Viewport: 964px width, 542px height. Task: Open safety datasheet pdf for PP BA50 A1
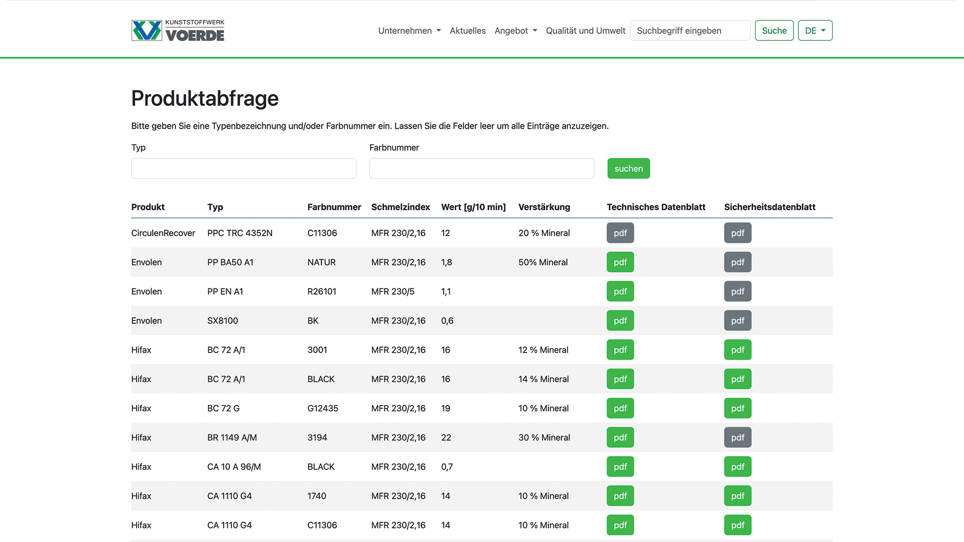point(738,262)
